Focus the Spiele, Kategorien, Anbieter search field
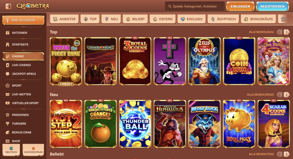The height and width of the screenshot is (159, 293). pyautogui.click(x=195, y=6)
